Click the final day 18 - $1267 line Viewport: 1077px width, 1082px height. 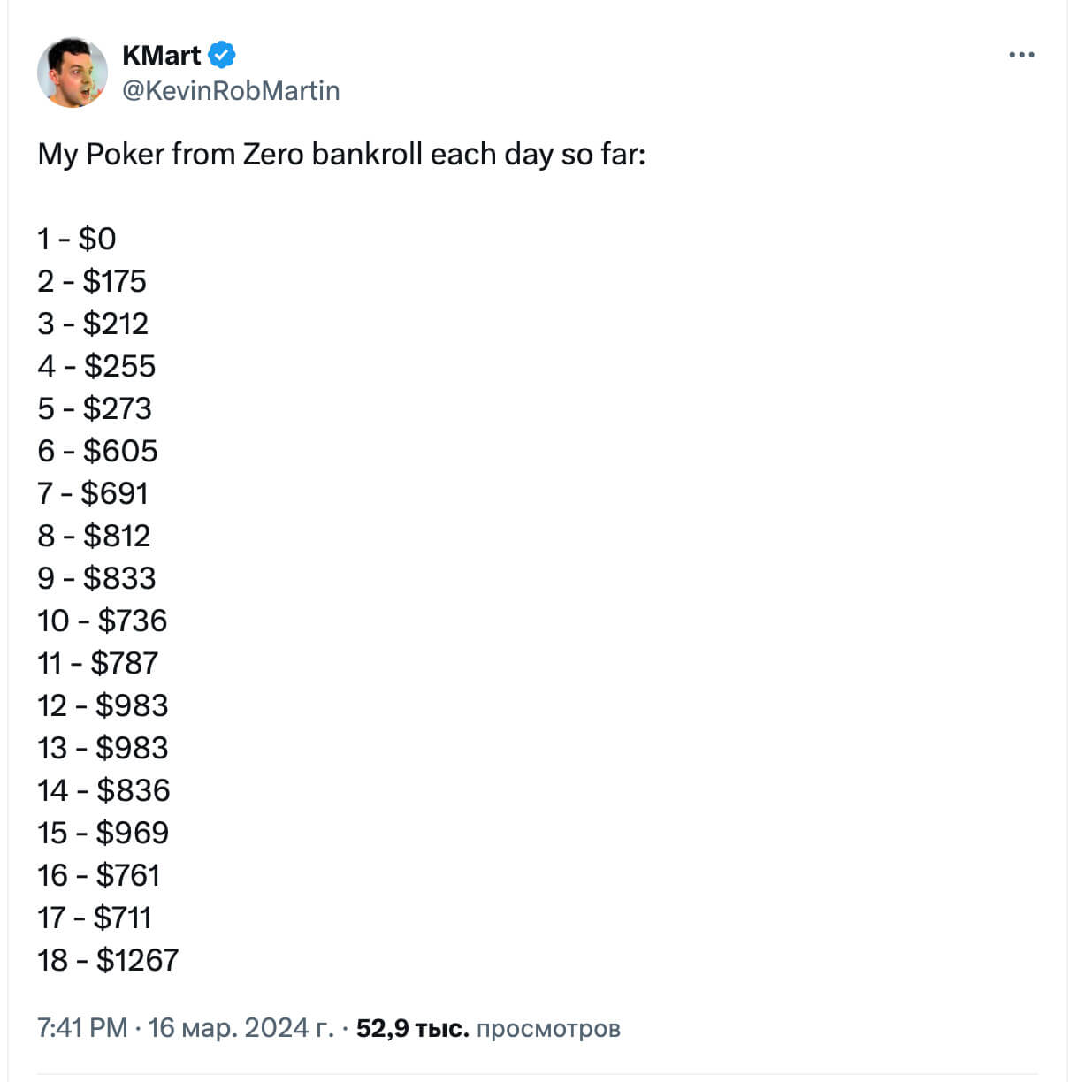pos(108,960)
